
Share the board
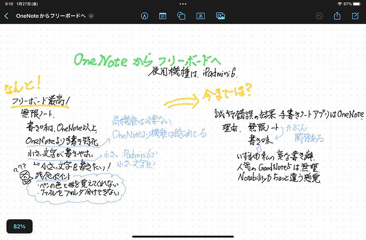tap(337, 16)
